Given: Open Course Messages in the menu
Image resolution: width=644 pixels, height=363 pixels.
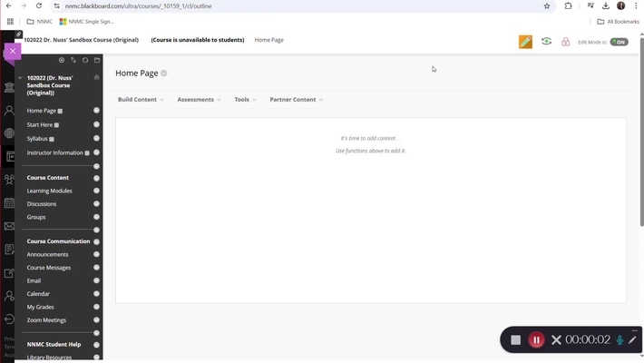Looking at the screenshot, I should pos(49,268).
